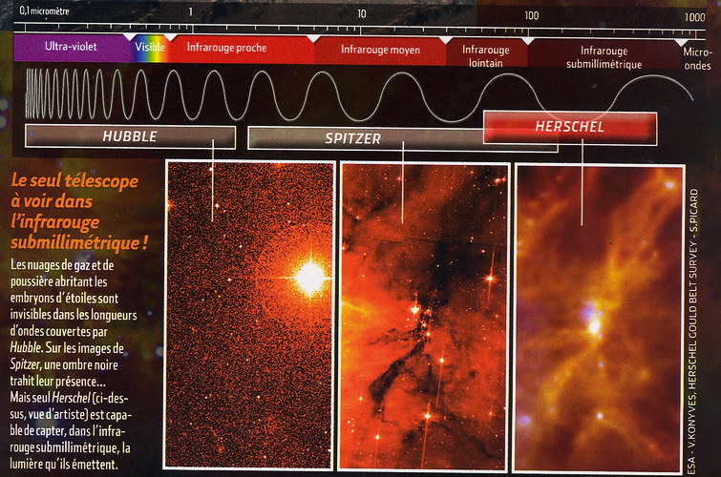
Task: Click the red HERSCHEL range bar
Action: [570, 128]
